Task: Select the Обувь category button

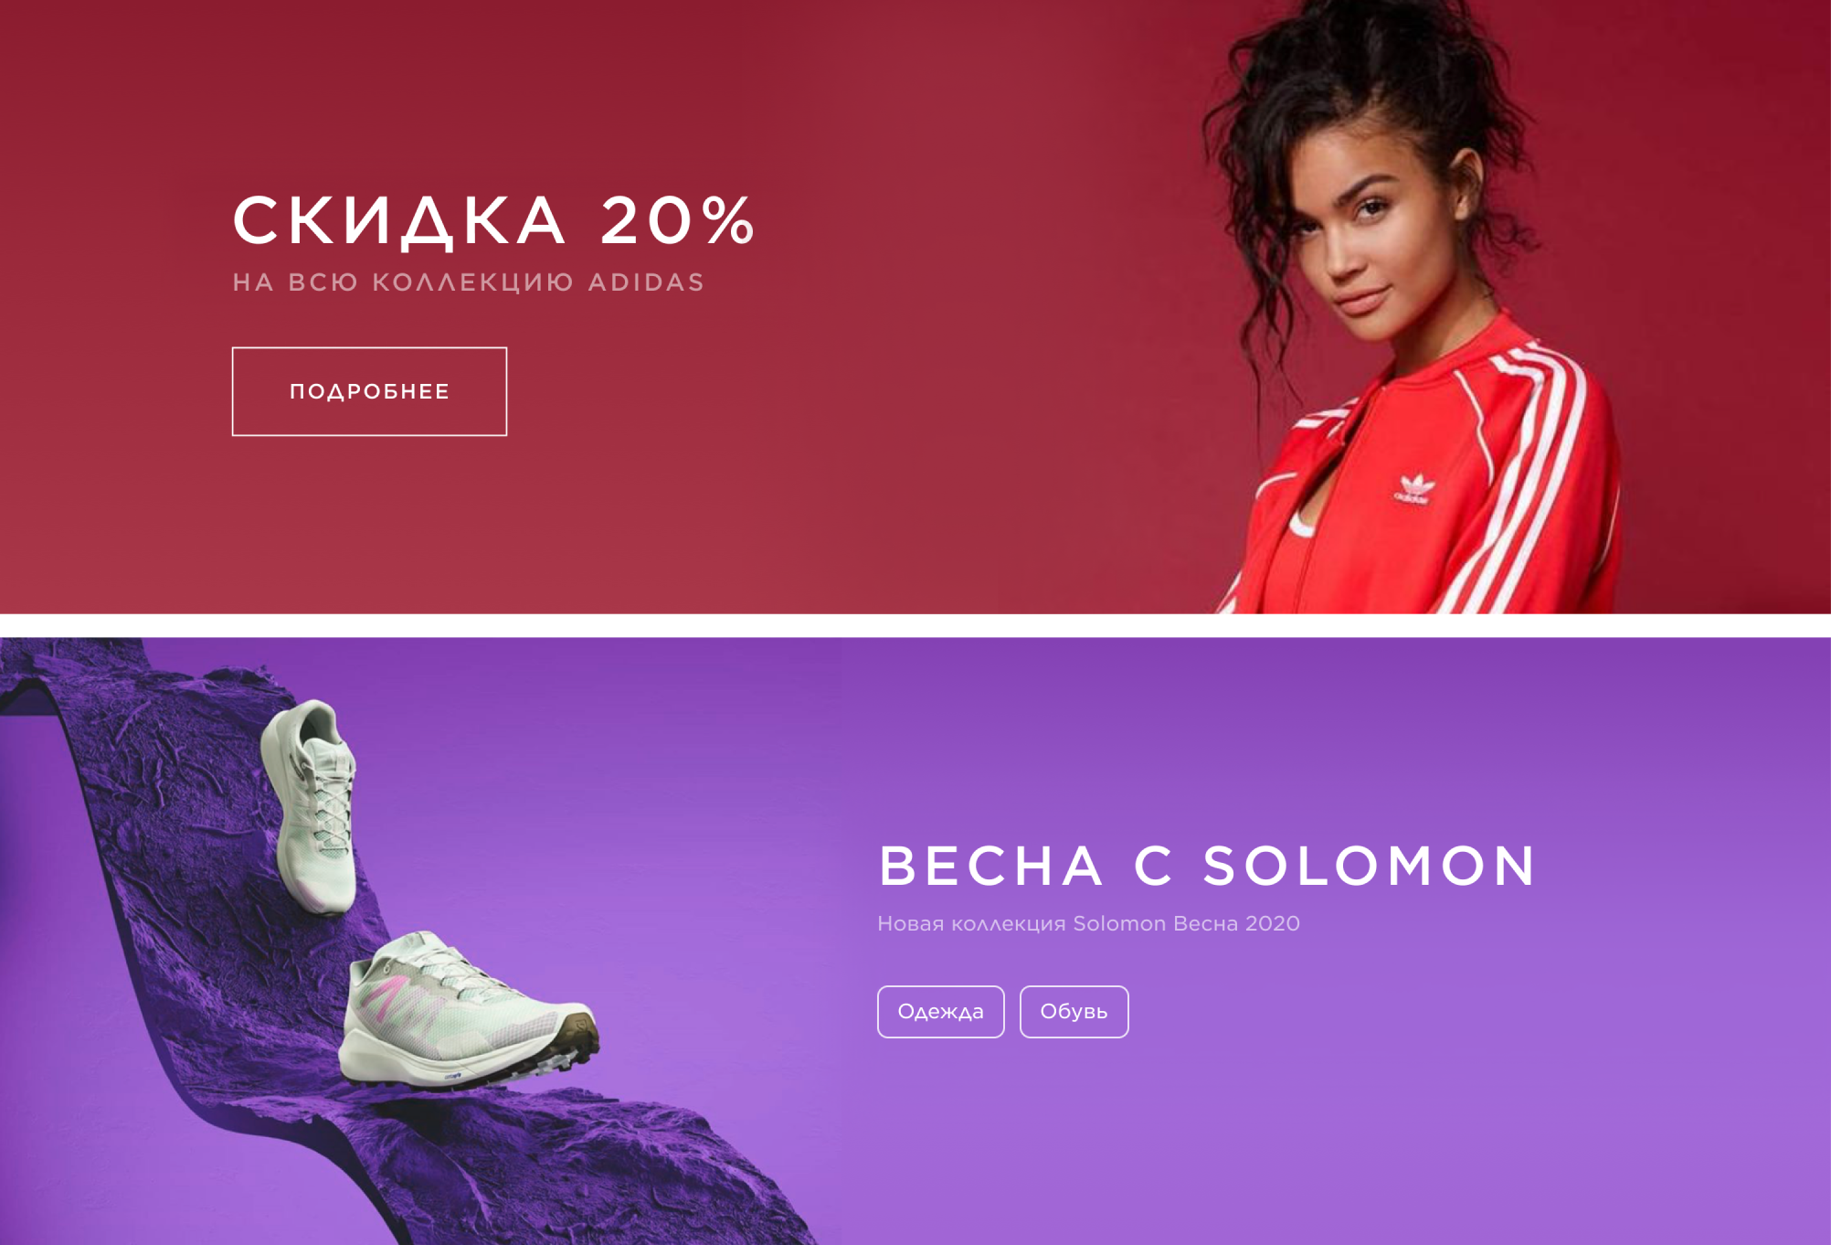Action: (x=1074, y=1011)
